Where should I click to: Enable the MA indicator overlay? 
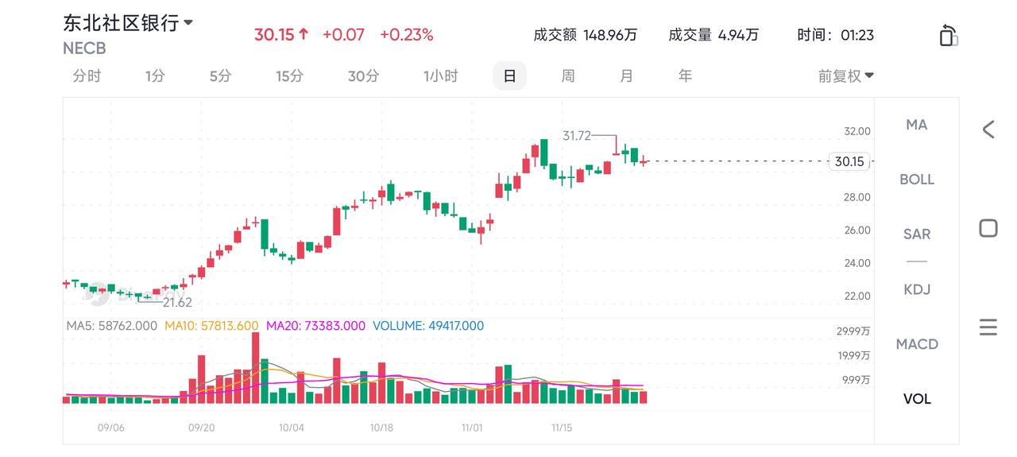click(917, 125)
